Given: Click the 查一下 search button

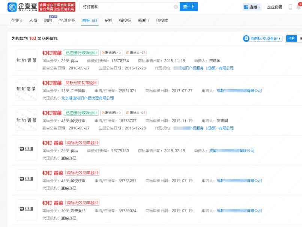Looking at the screenshot, I should [189, 7].
